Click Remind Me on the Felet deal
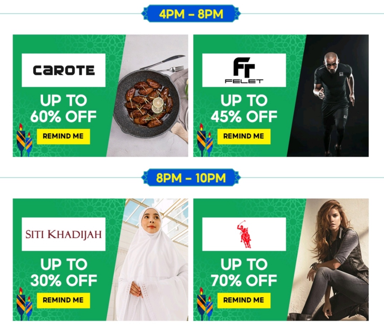 click(x=244, y=136)
